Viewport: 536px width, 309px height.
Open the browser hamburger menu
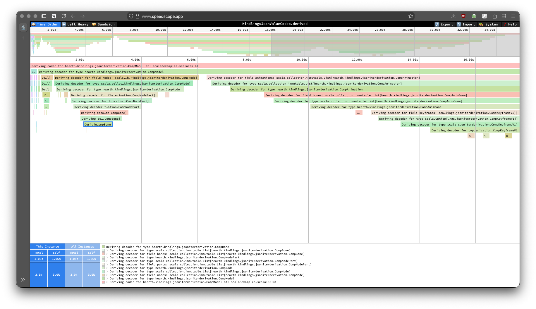[513, 16]
